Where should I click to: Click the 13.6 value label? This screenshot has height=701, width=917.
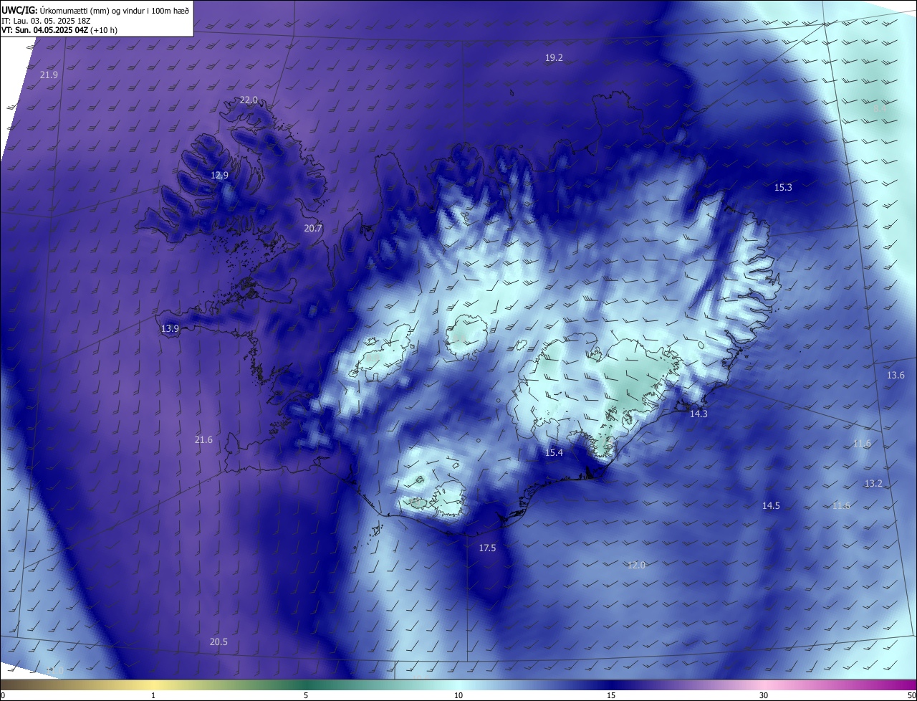click(x=896, y=375)
